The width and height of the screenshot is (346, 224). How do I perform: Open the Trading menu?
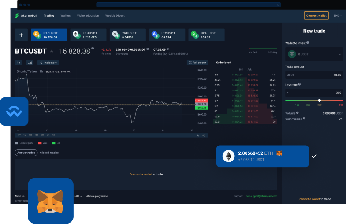[x=49, y=16]
